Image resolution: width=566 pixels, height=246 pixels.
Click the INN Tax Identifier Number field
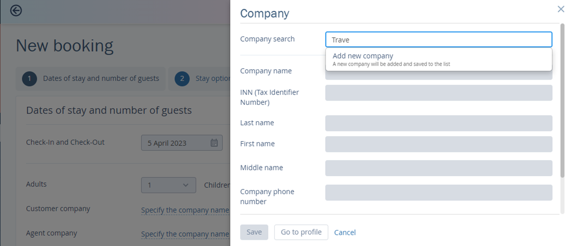coord(438,93)
